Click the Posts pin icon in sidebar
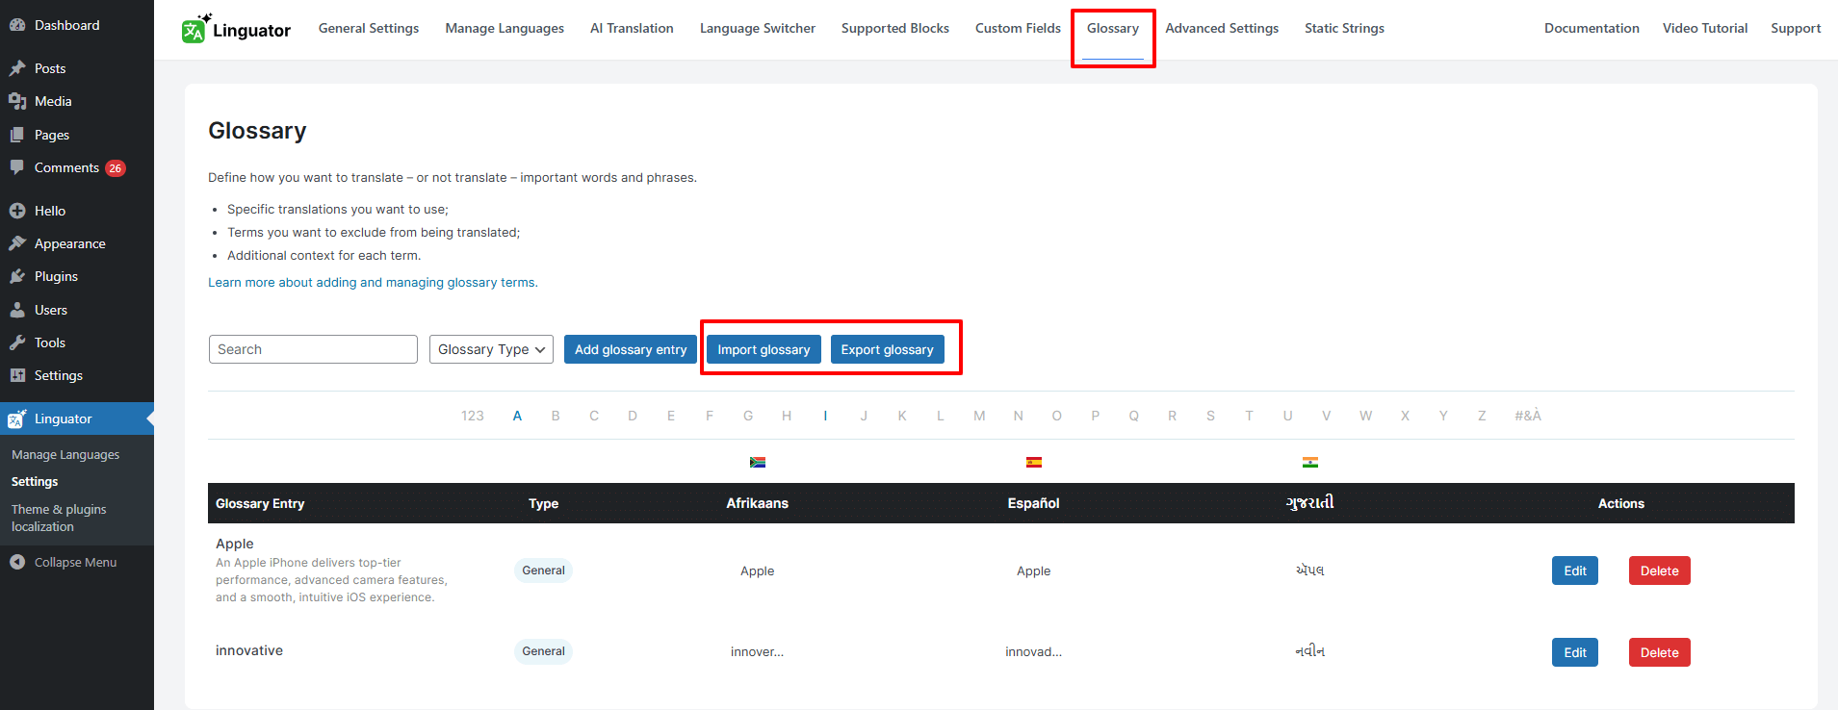Screen dimensions: 1838x710 tap(17, 68)
